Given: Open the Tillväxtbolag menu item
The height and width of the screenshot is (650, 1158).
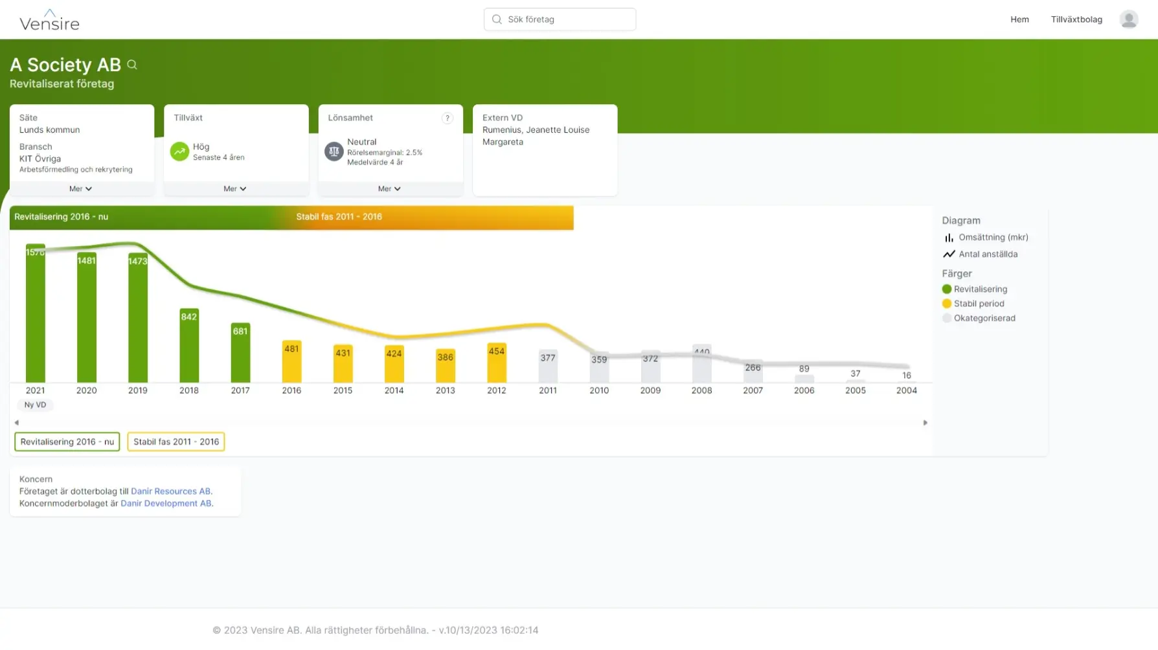Looking at the screenshot, I should pos(1076,19).
